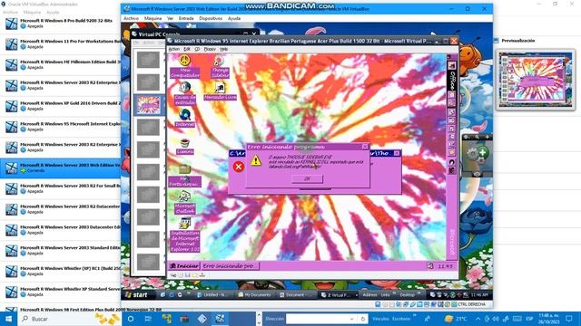The width and height of the screenshot is (581, 326).
Task: Click green plus icon on right panel
Action: (x=482, y=152)
